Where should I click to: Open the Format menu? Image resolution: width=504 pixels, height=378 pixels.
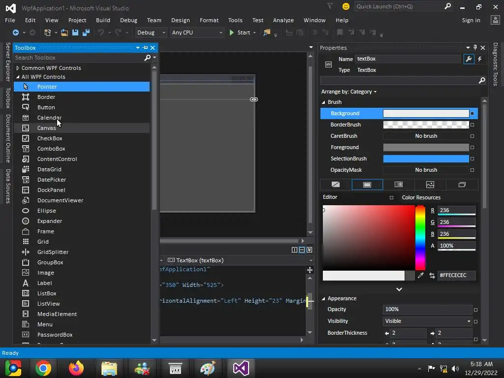[209, 20]
